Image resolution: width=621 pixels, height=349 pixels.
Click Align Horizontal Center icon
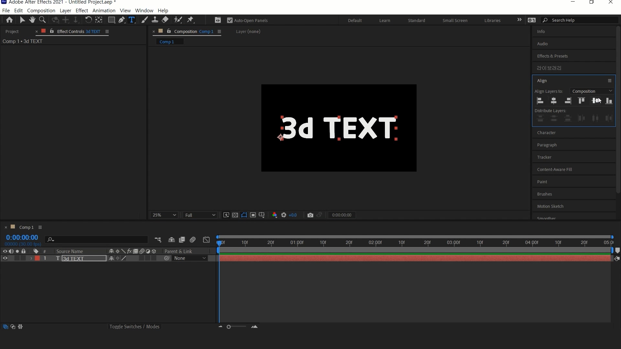pyautogui.click(x=554, y=101)
